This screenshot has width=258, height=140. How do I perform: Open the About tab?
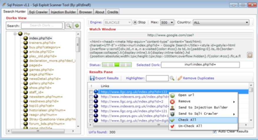(100, 12)
